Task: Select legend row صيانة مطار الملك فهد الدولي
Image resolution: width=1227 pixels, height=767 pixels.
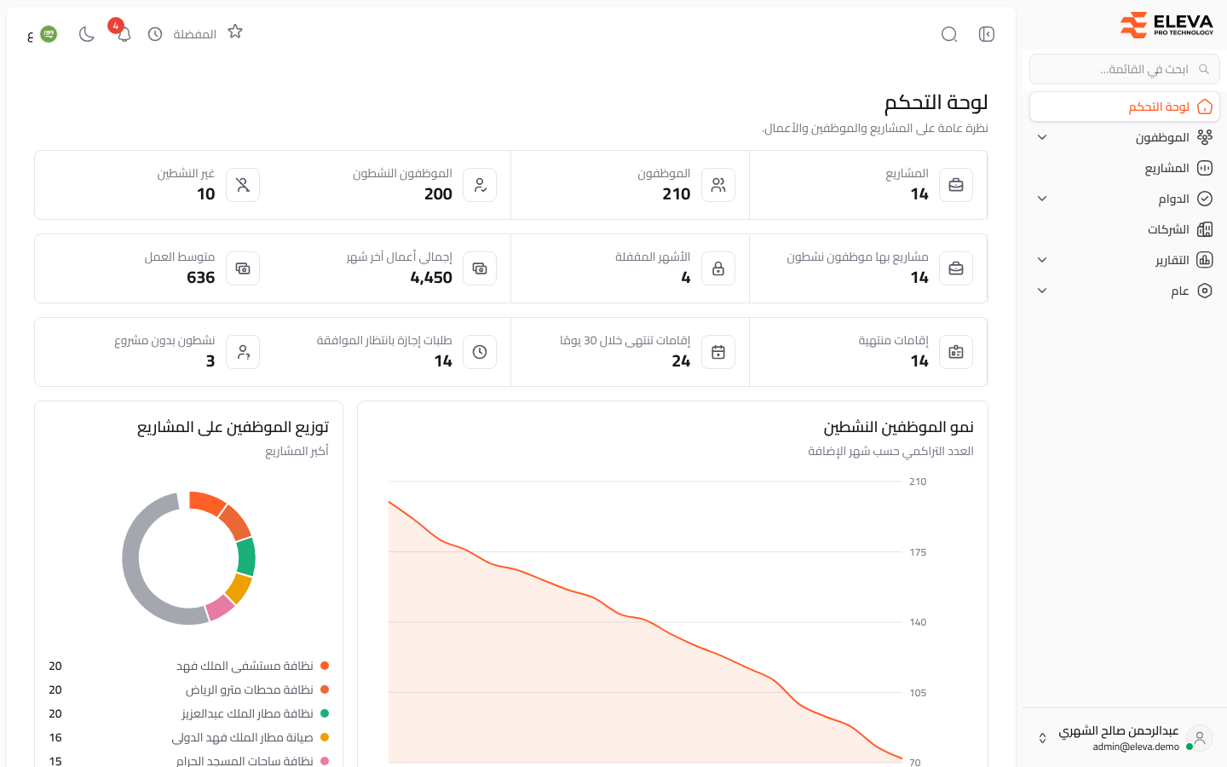Action: 188,737
